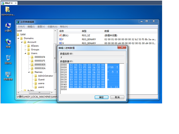Collapse the Domains tree node
The image size is (179, 134).
pyautogui.click(x=18, y=38)
